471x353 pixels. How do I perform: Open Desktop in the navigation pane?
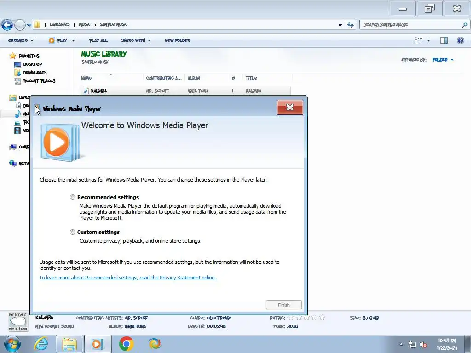33,64
